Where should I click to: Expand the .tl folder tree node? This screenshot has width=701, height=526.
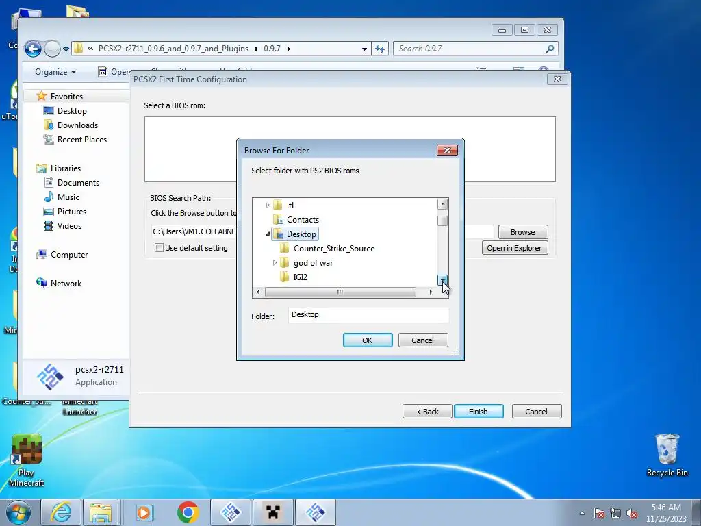268,205
